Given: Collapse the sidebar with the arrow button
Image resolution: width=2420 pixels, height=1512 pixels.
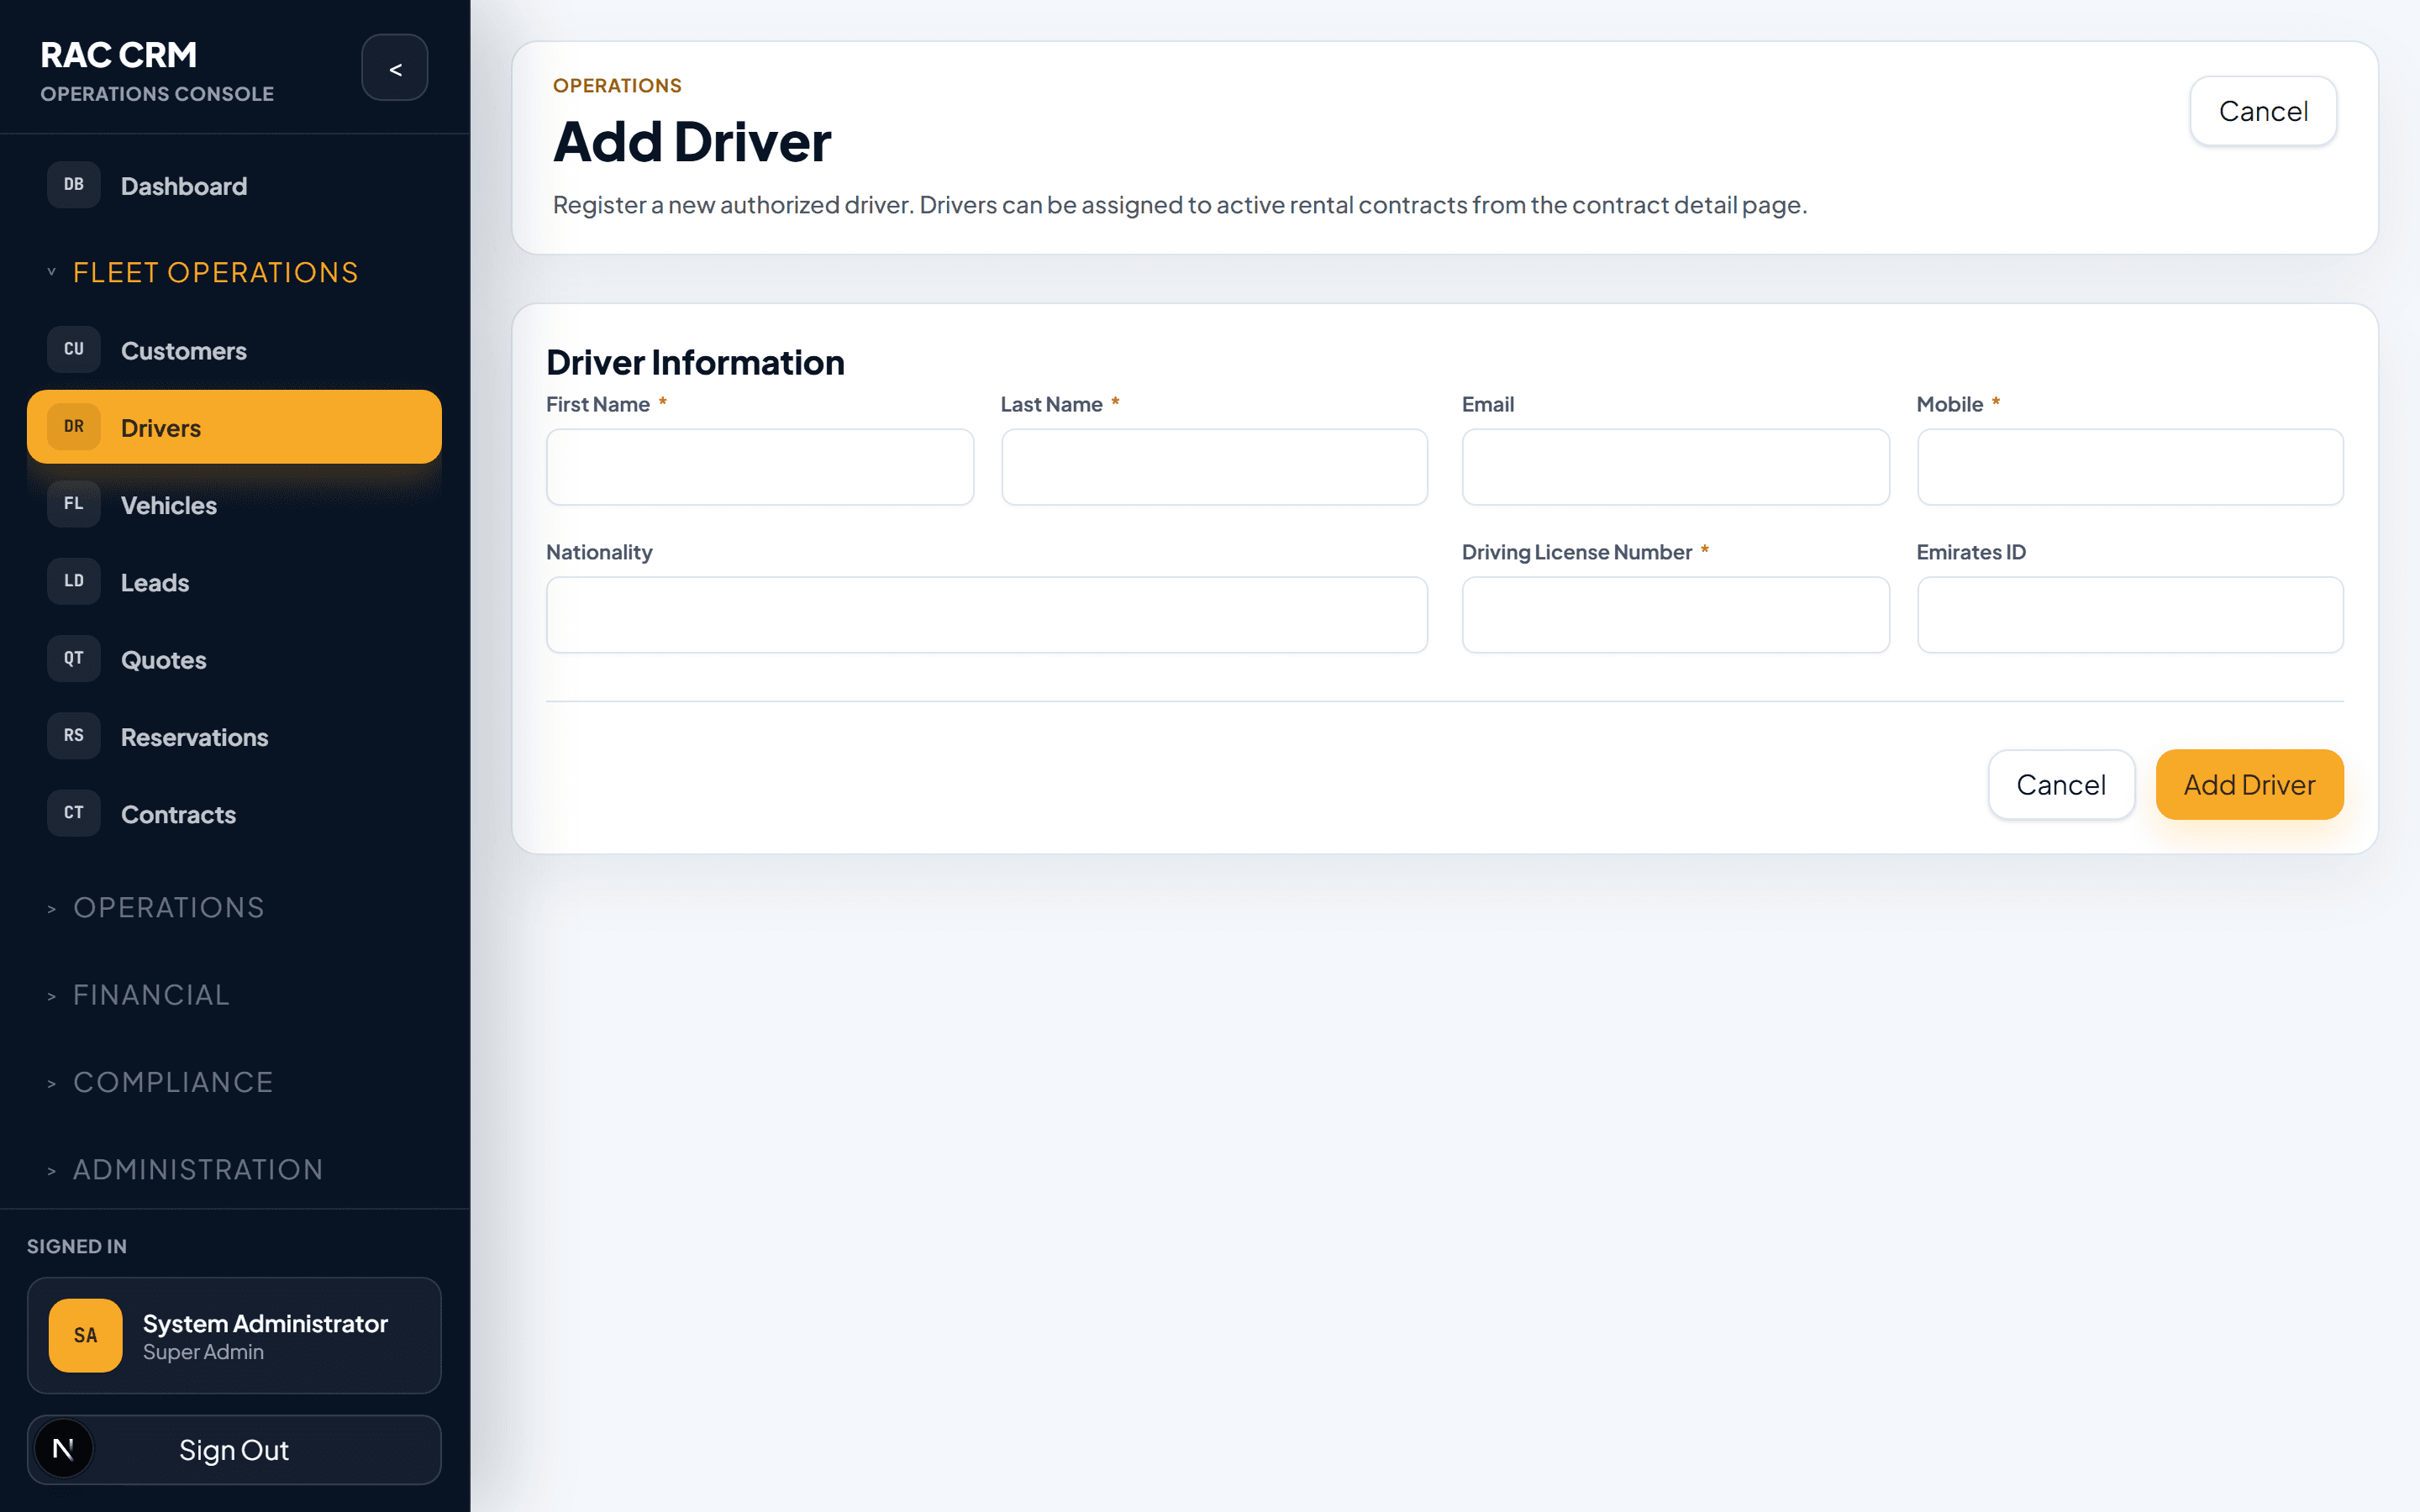Looking at the screenshot, I should point(395,68).
